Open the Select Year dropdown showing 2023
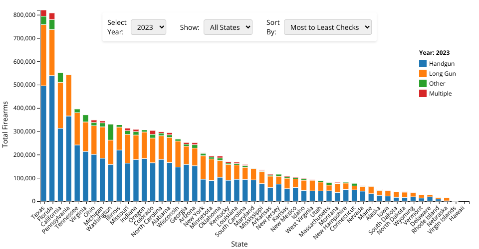Image resolution: width=479 pixels, height=249 pixels. [148, 27]
